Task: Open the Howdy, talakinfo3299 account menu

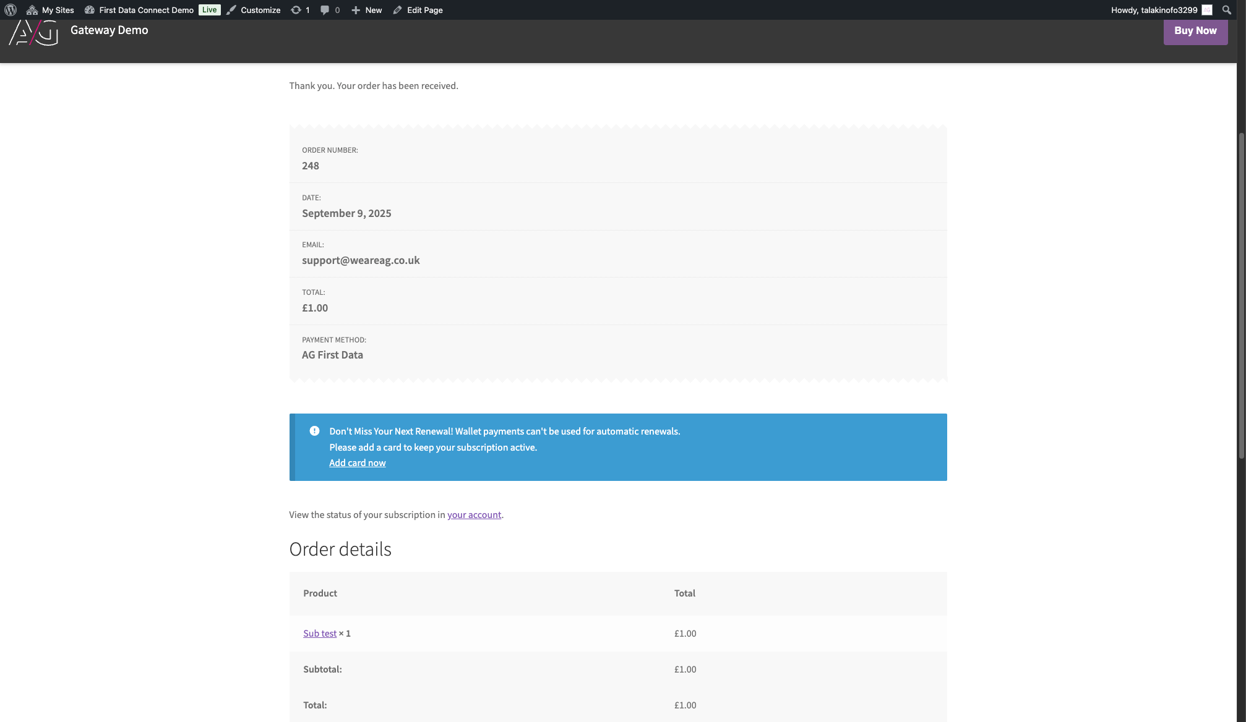Action: tap(1153, 10)
